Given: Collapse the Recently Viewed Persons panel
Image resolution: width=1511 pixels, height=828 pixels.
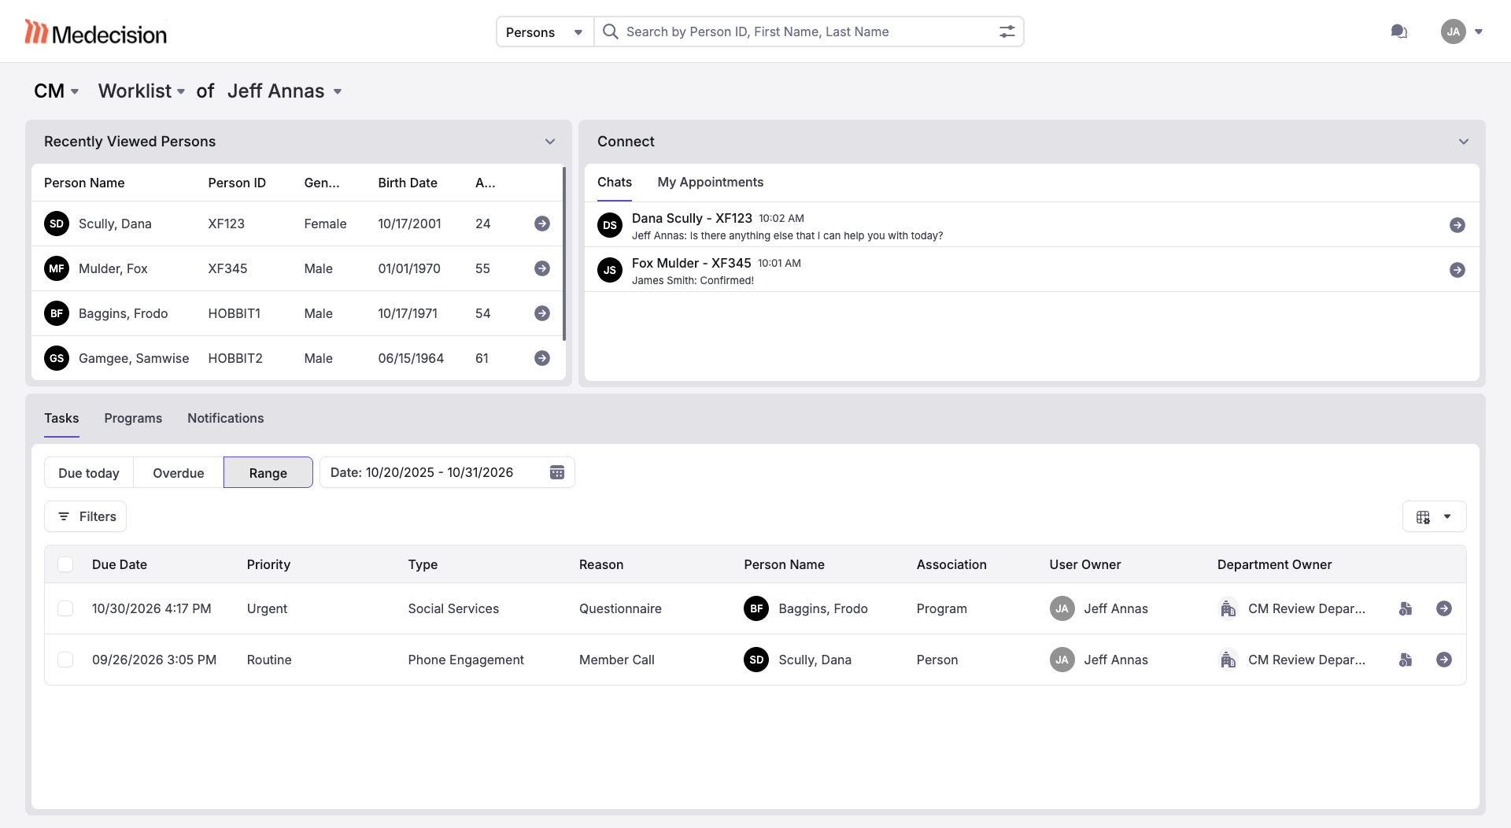Looking at the screenshot, I should click(x=550, y=142).
